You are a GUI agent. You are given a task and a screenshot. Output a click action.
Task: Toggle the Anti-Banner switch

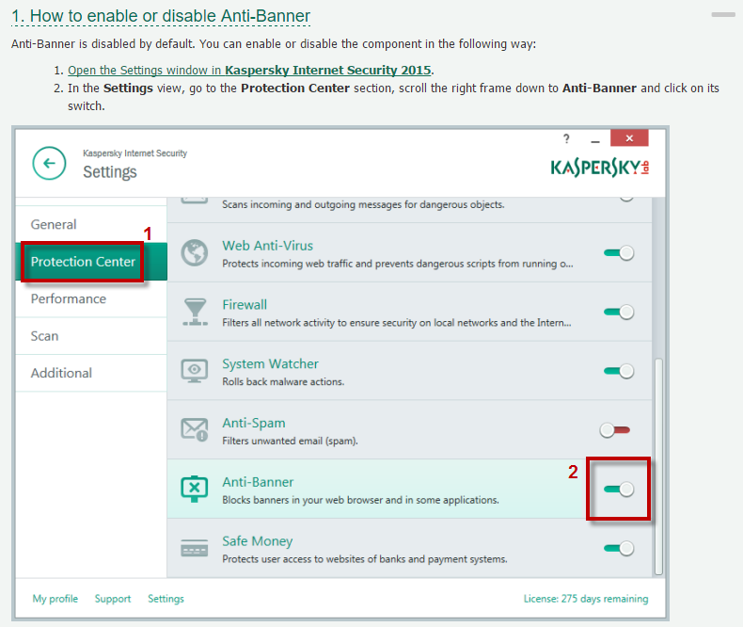[x=619, y=489]
